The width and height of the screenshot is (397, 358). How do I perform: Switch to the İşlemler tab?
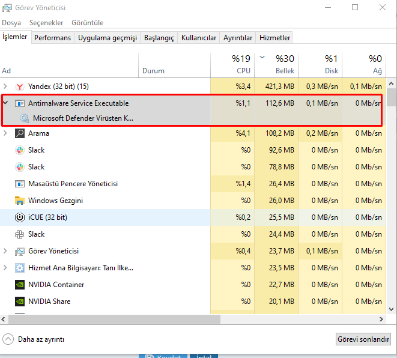(15, 37)
